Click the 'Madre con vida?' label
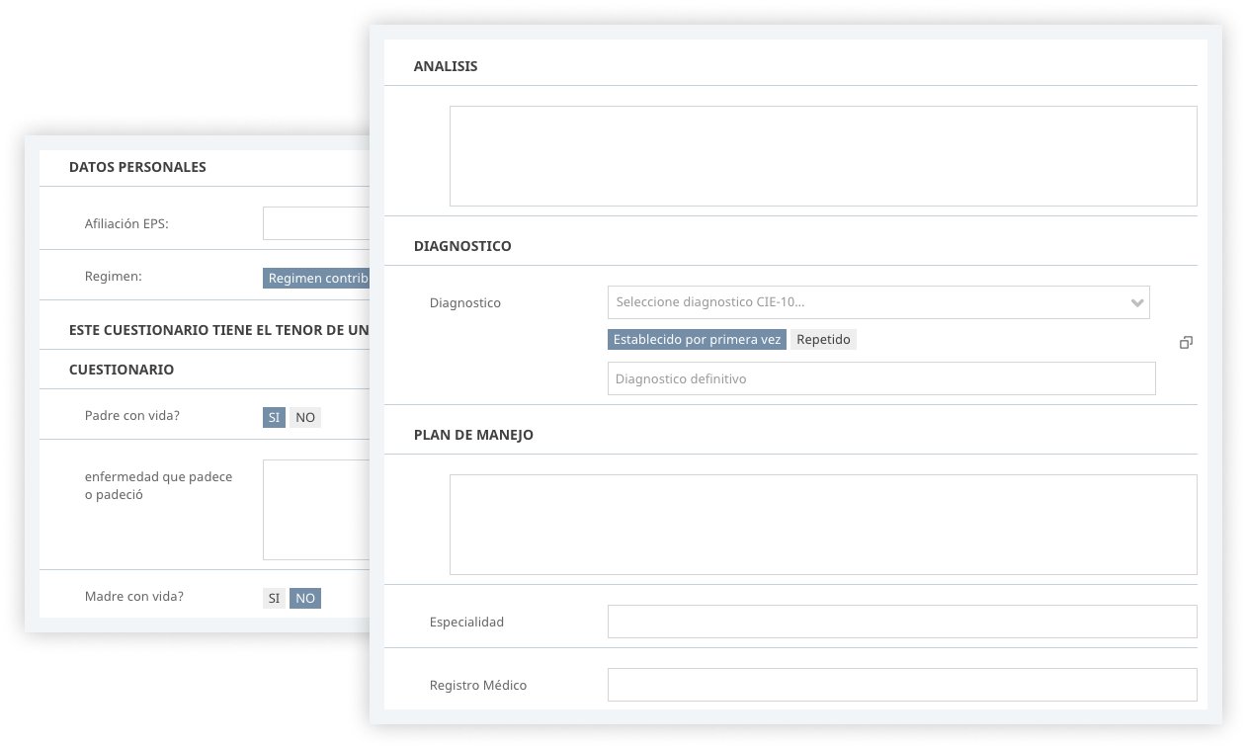 (134, 597)
